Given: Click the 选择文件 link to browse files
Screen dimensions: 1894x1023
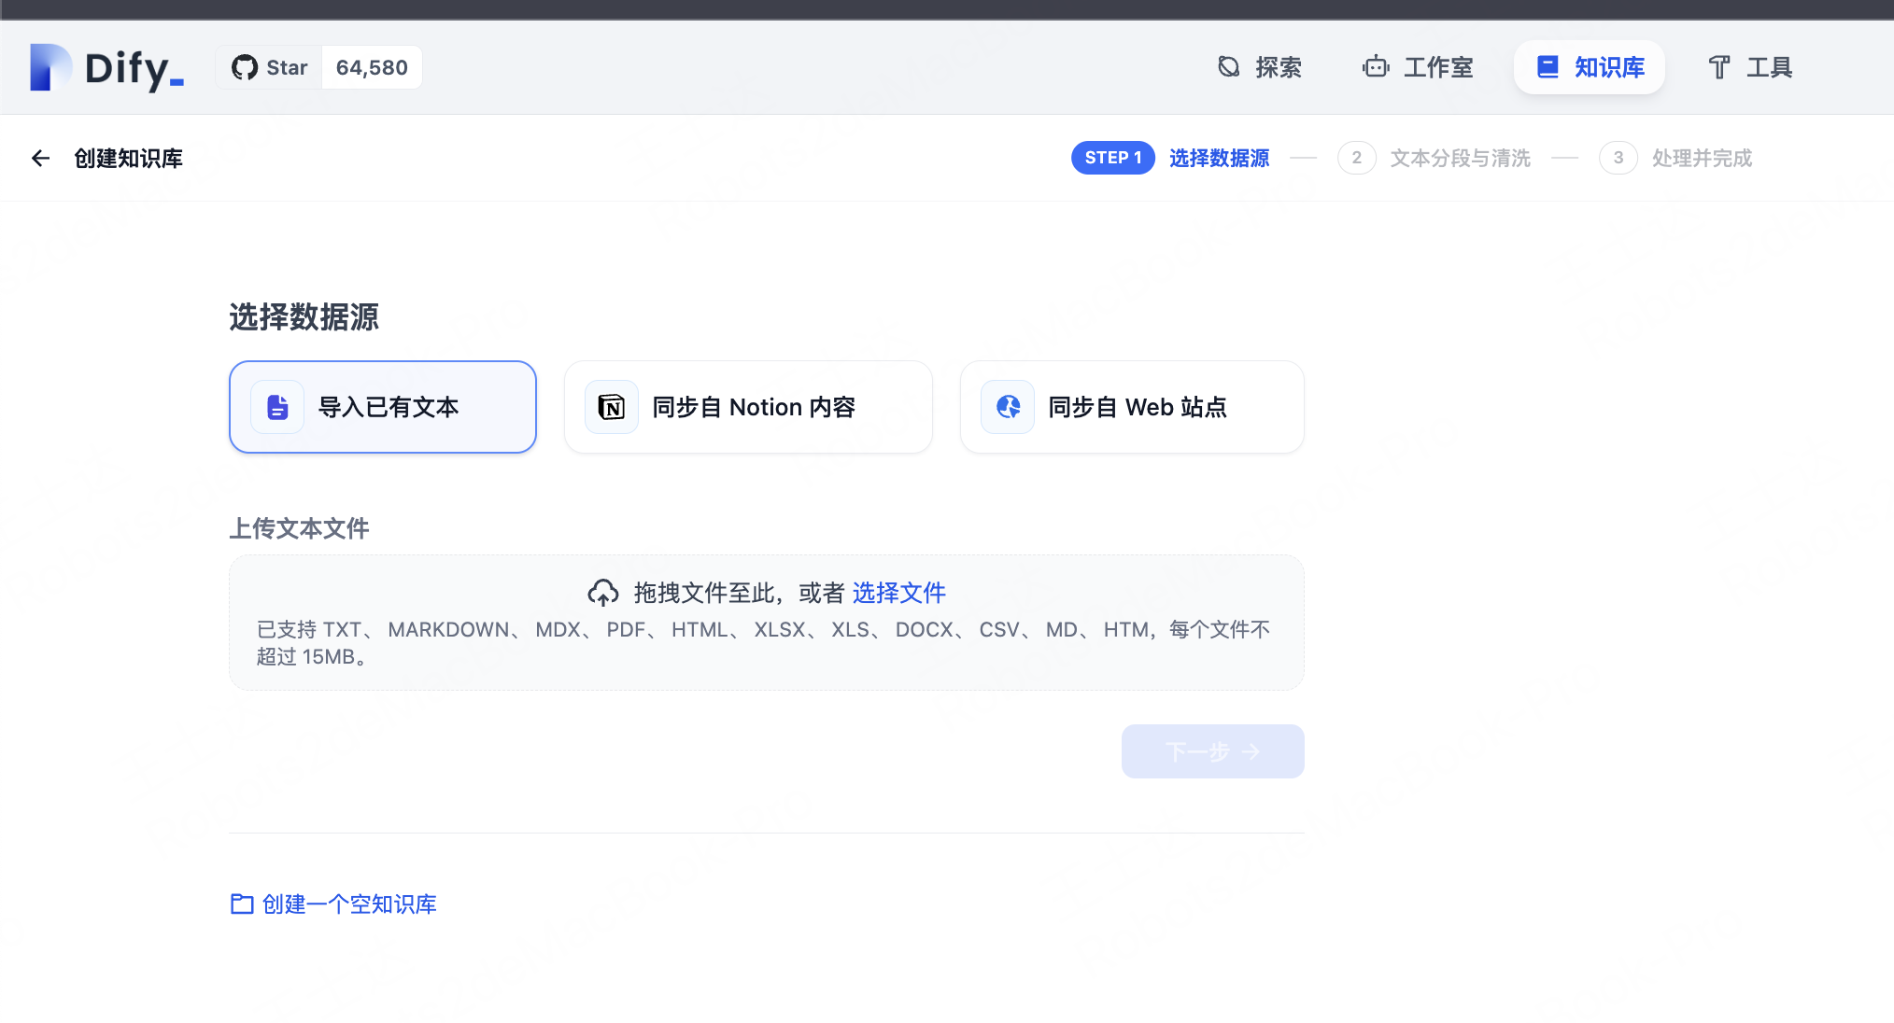Looking at the screenshot, I should coord(898,593).
